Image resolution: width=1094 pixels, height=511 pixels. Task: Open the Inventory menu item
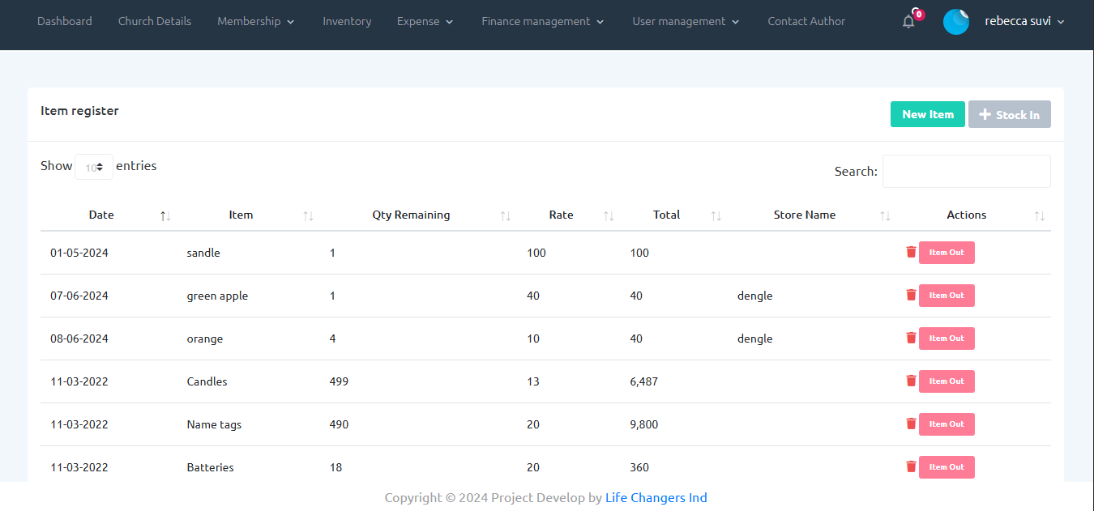click(x=347, y=22)
